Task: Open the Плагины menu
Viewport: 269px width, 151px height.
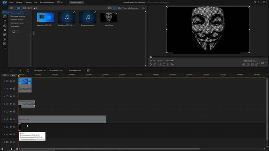Action: [x=28, y=3]
